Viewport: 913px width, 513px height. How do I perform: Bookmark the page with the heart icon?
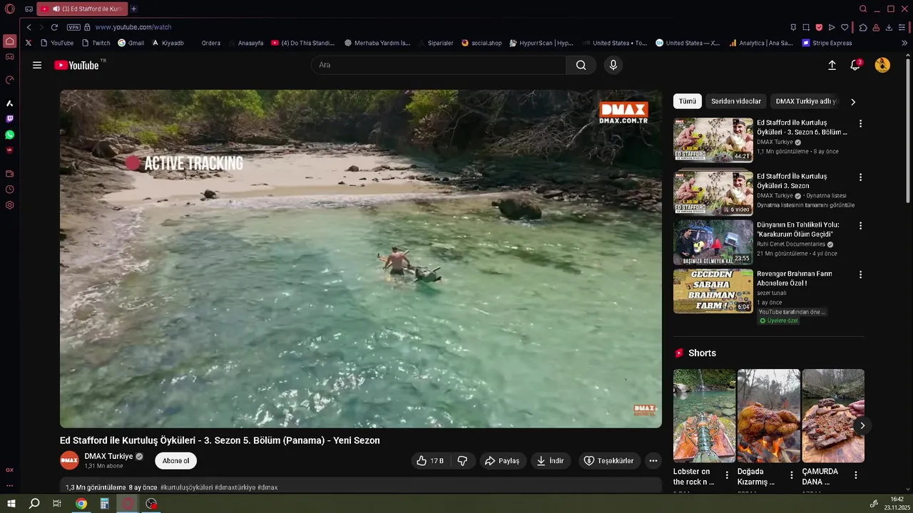coord(845,27)
